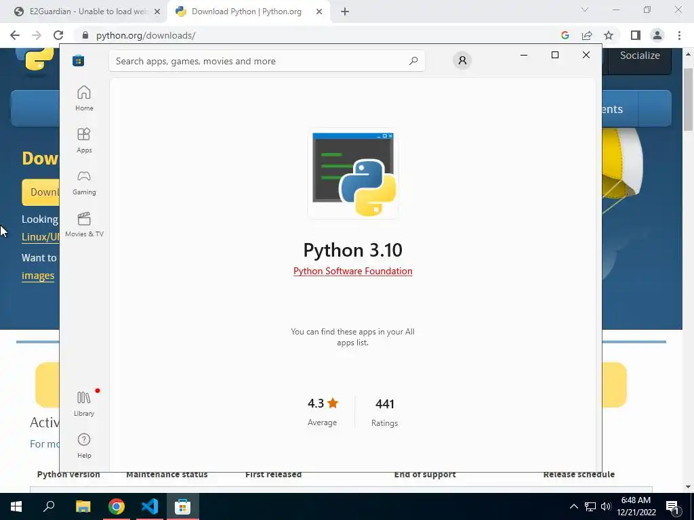Open network status tray icon
694x520 pixels.
[x=590, y=506]
